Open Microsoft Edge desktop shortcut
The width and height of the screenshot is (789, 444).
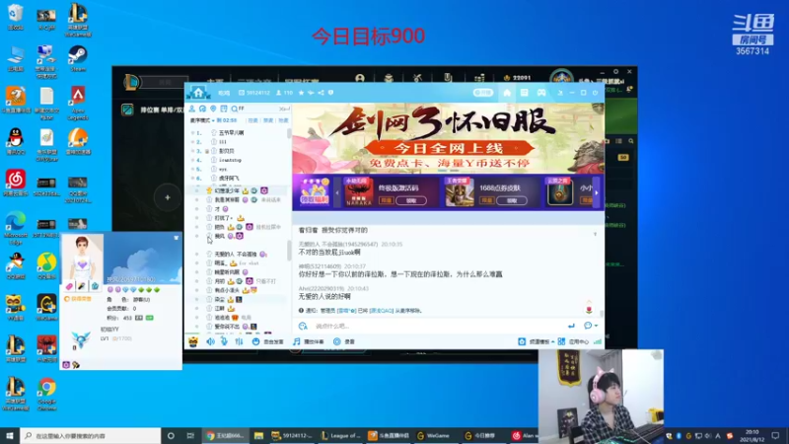pyautogui.click(x=16, y=228)
